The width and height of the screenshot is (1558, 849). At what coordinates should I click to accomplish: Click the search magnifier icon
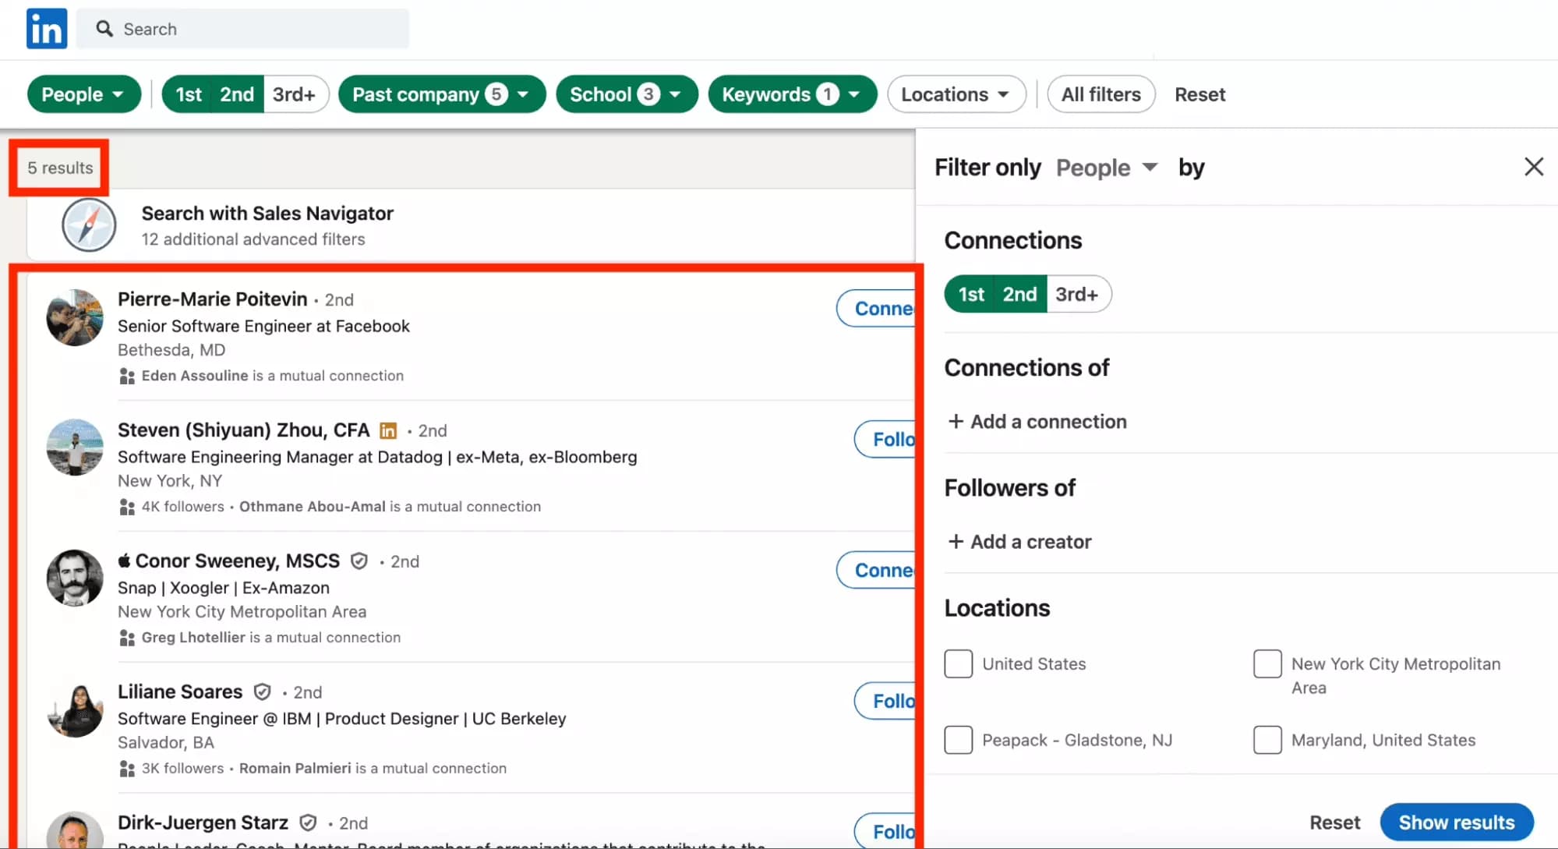coord(104,28)
